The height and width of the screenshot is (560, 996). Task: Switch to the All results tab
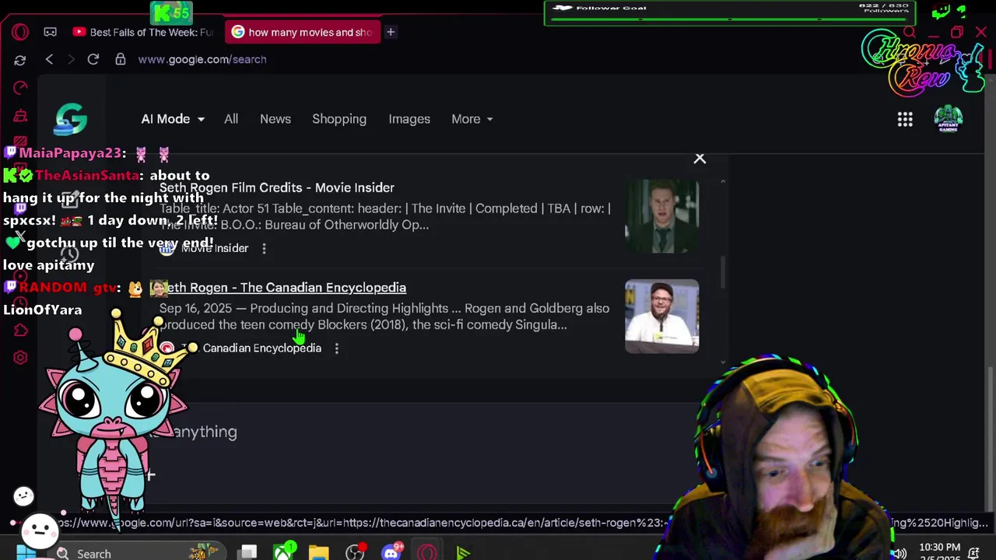pos(231,119)
